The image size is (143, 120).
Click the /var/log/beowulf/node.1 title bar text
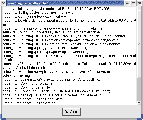point(28,3)
